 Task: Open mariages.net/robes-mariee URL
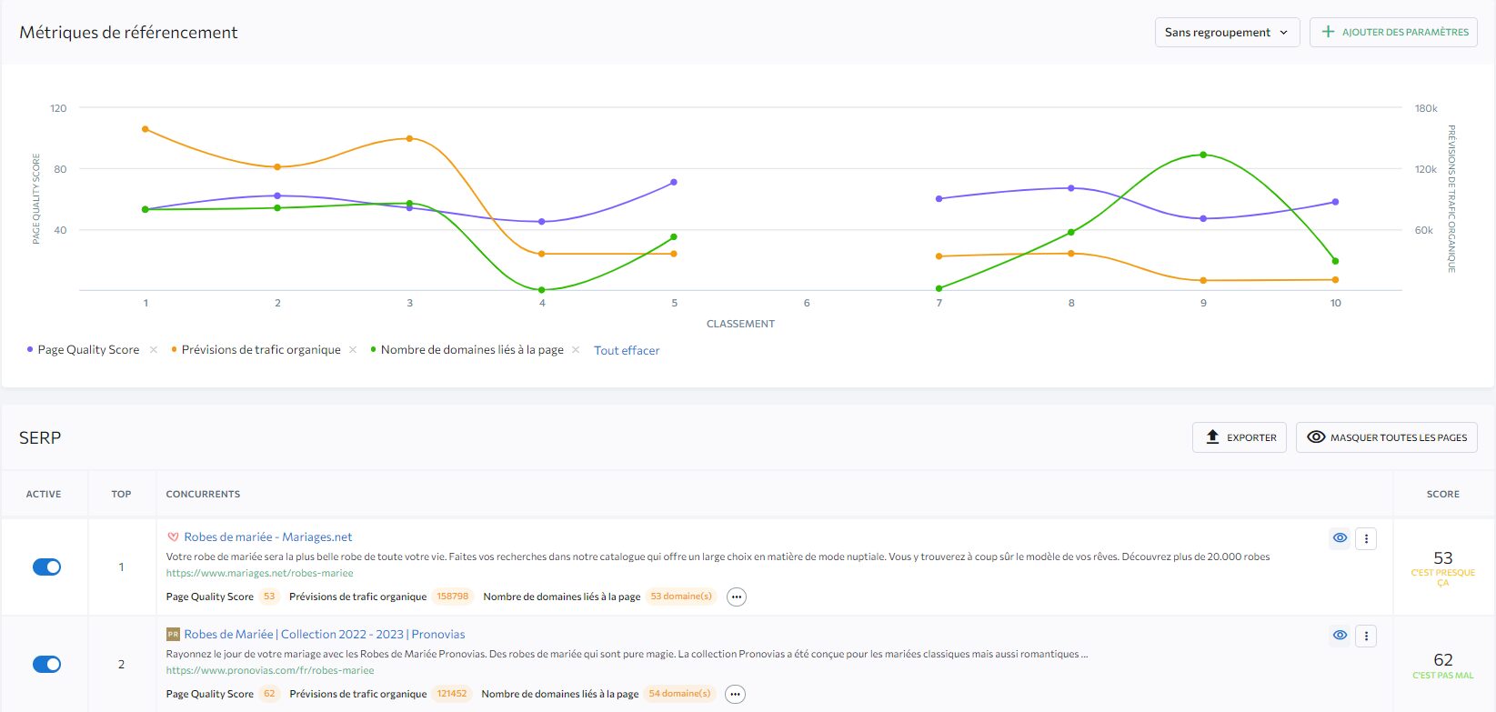pos(259,574)
